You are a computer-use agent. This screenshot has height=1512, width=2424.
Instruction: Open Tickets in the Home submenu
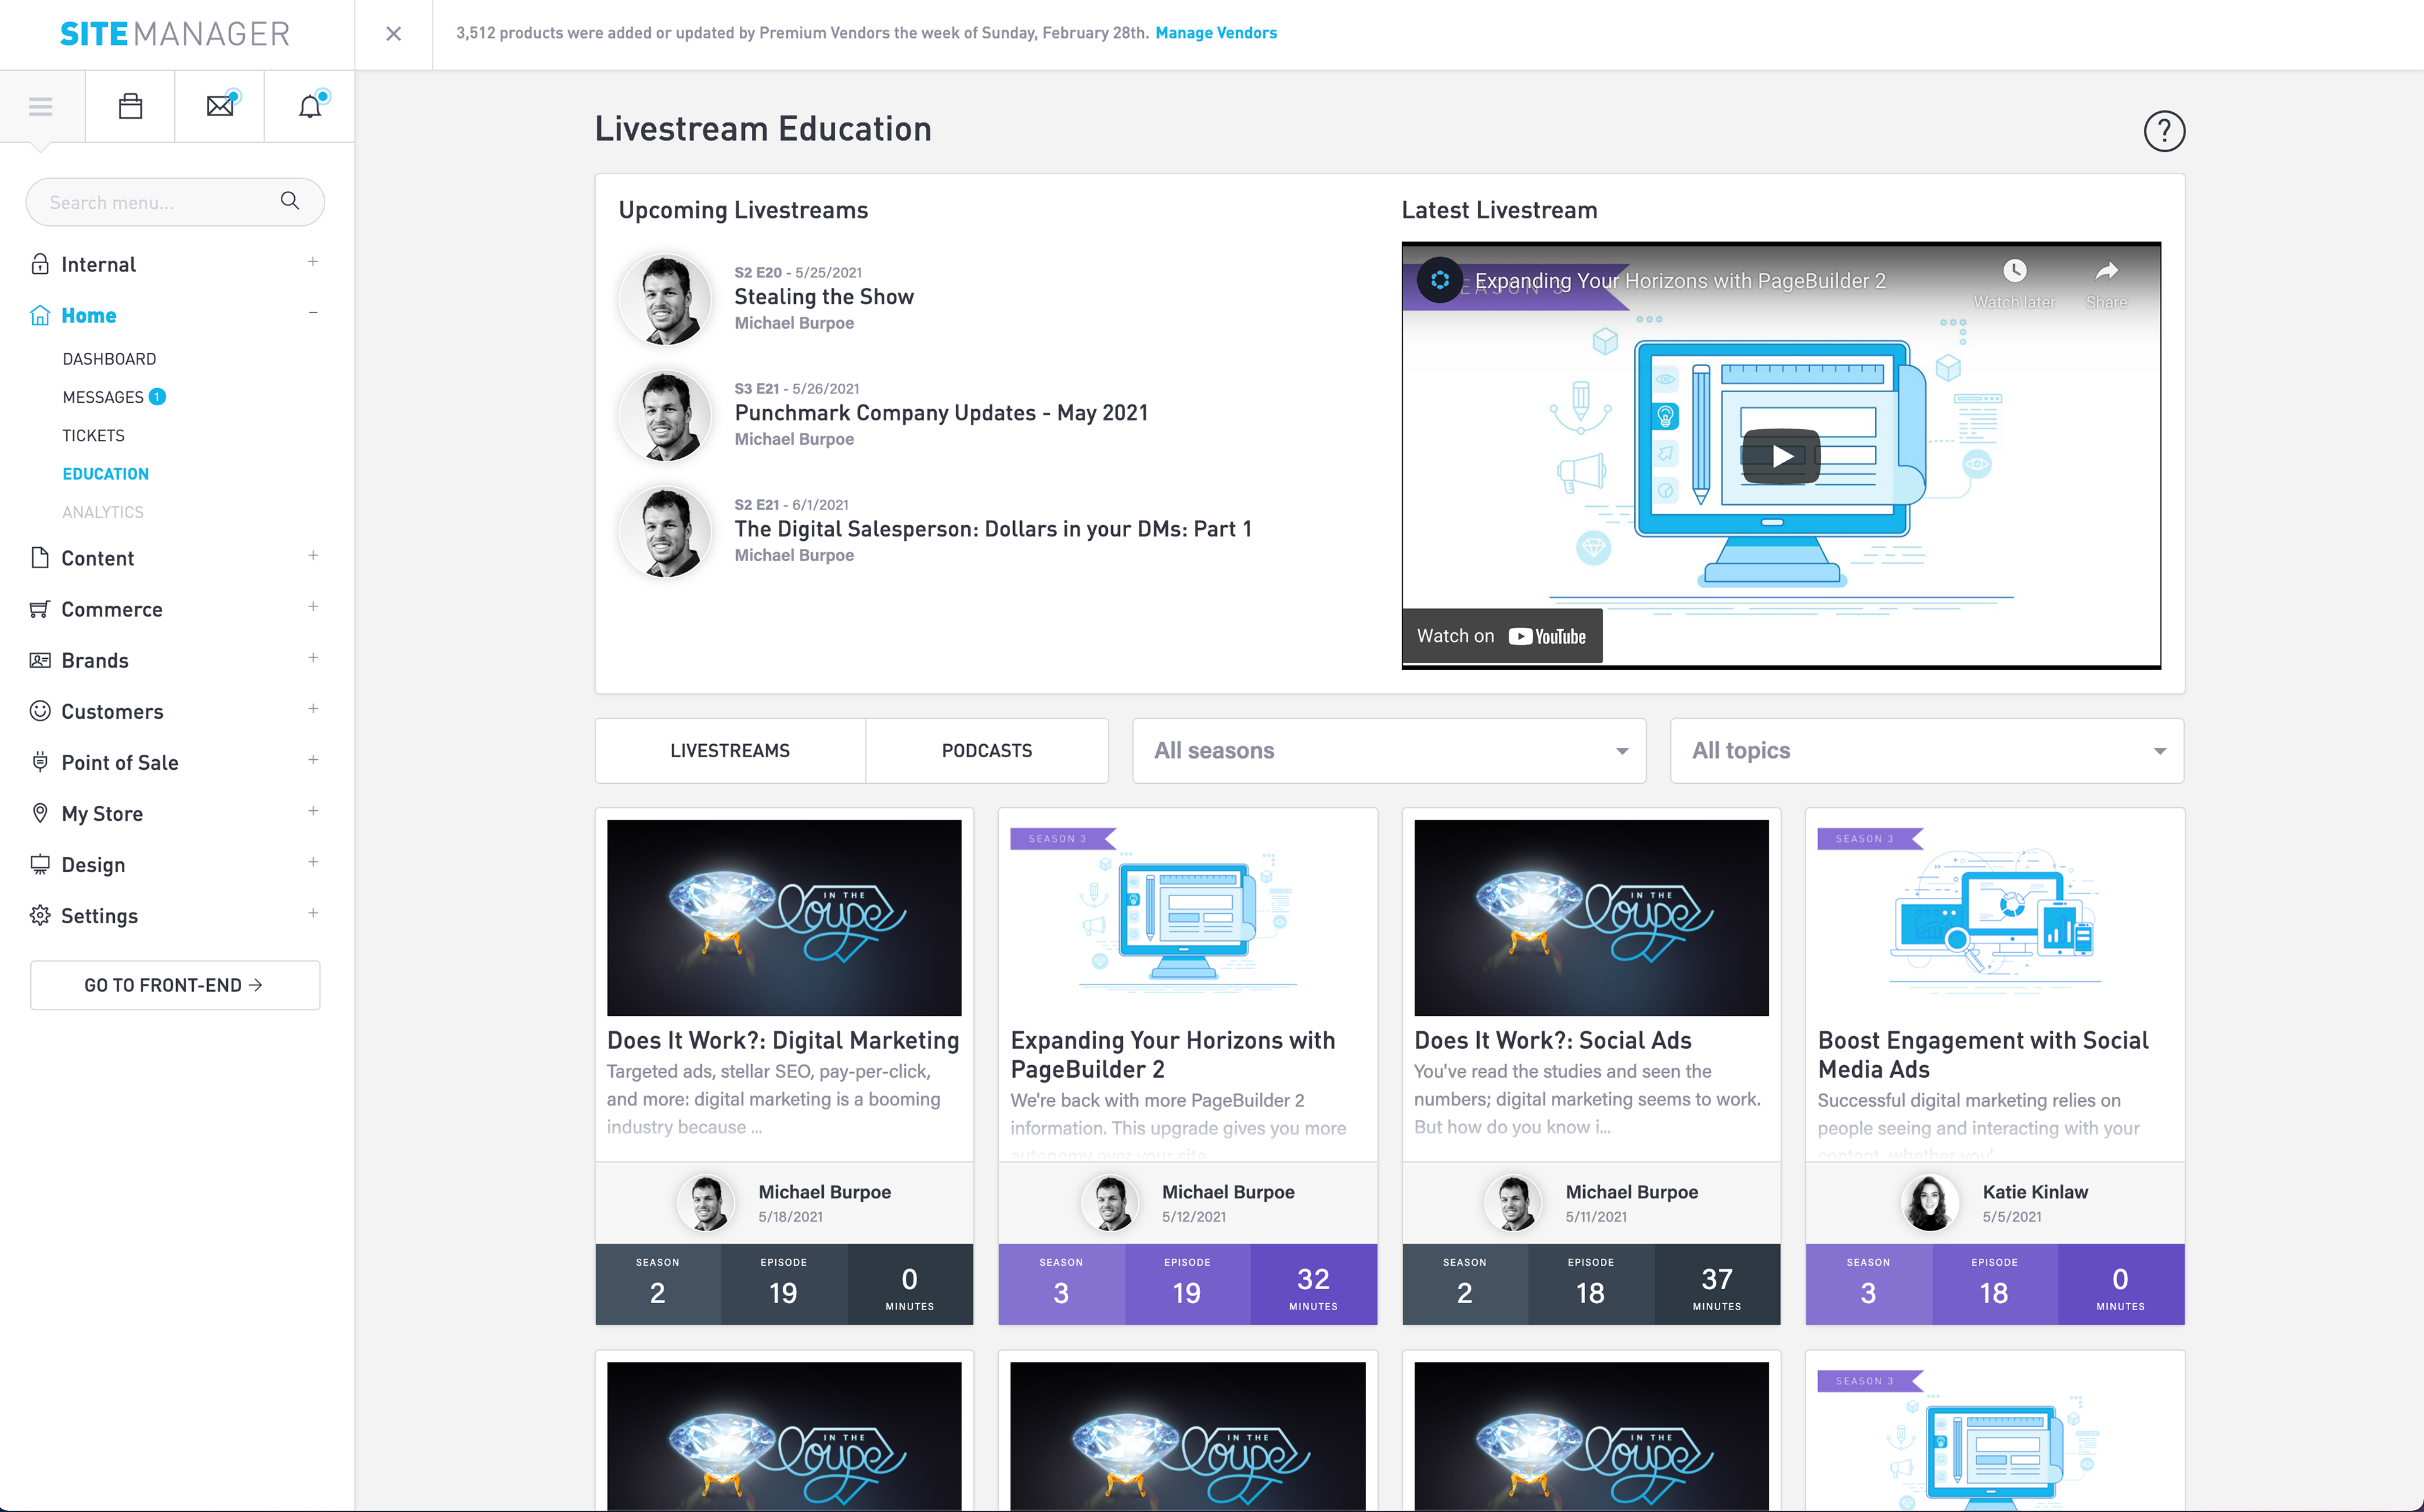point(94,436)
